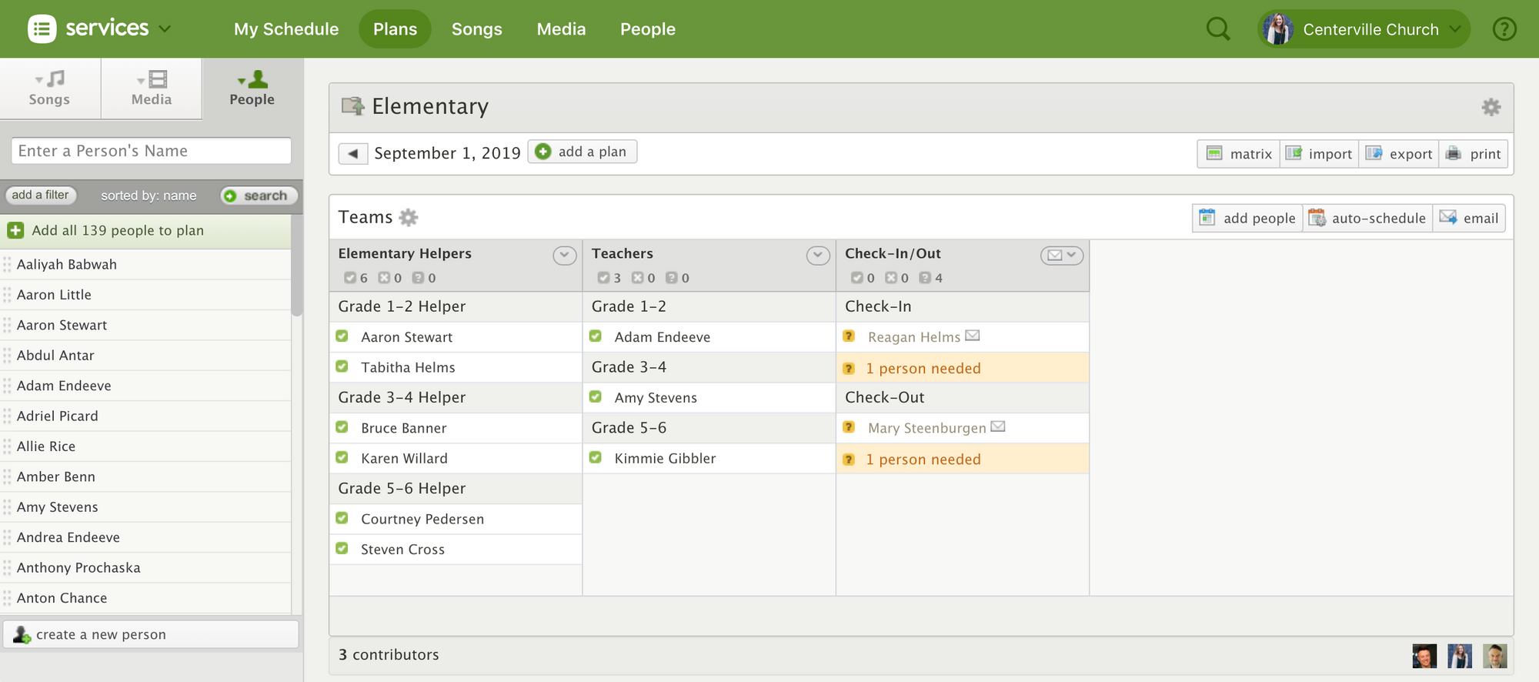Toggle Aaron Stewart's confirmed status checkbox
The image size is (1539, 682).
click(342, 336)
